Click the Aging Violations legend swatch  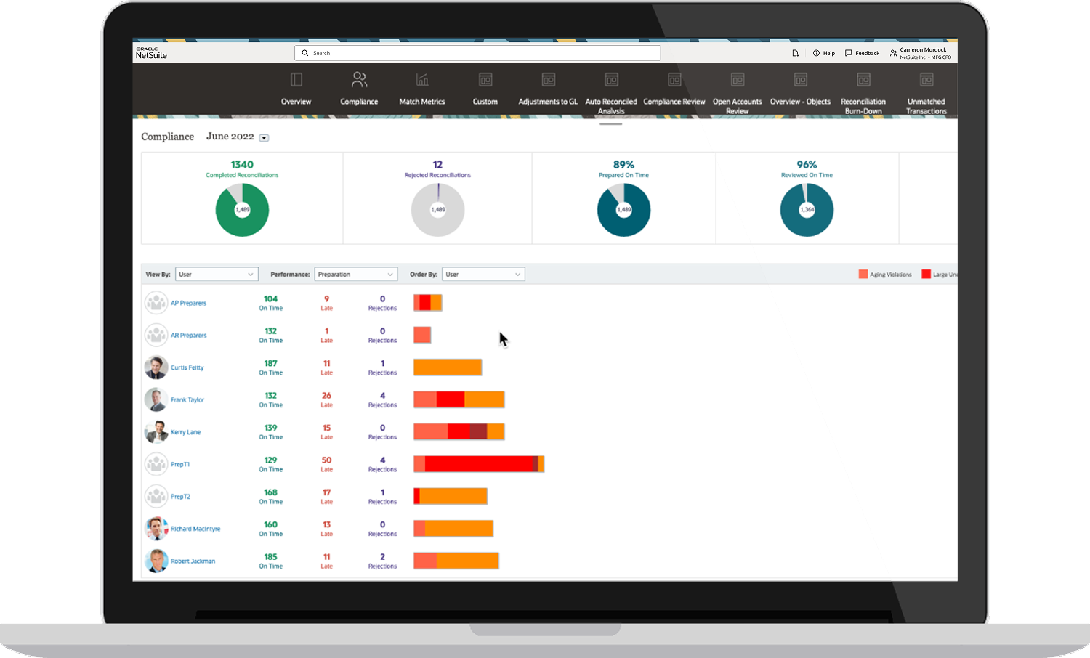coord(863,275)
